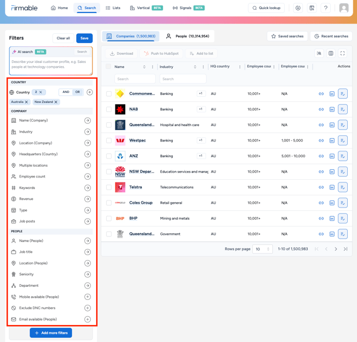Add Mobile available (People) filter
Screen dimensions: 357x342
tap(87, 297)
